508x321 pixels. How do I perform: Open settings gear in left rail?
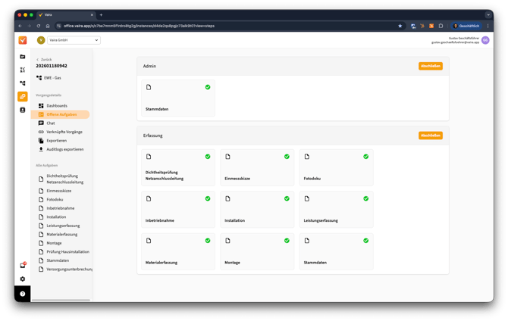[23, 279]
